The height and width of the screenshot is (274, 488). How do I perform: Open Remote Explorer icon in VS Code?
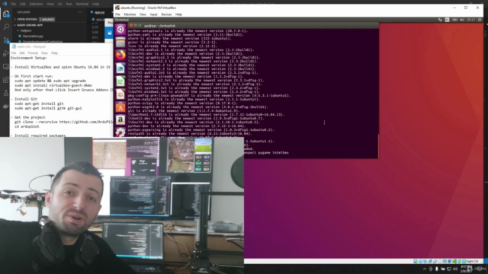pos(6,67)
